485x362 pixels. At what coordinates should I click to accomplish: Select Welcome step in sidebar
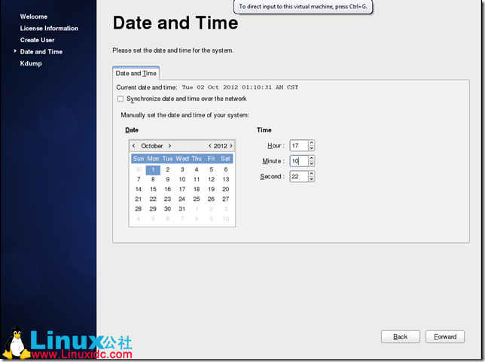coord(34,17)
